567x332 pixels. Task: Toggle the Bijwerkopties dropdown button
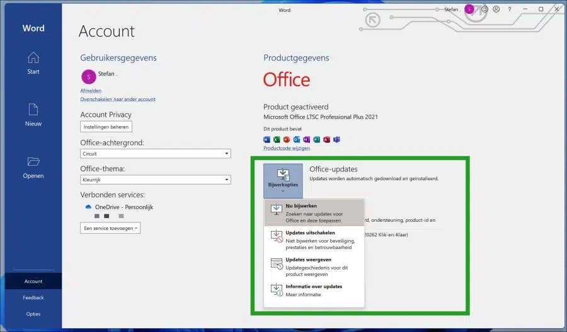(x=283, y=180)
